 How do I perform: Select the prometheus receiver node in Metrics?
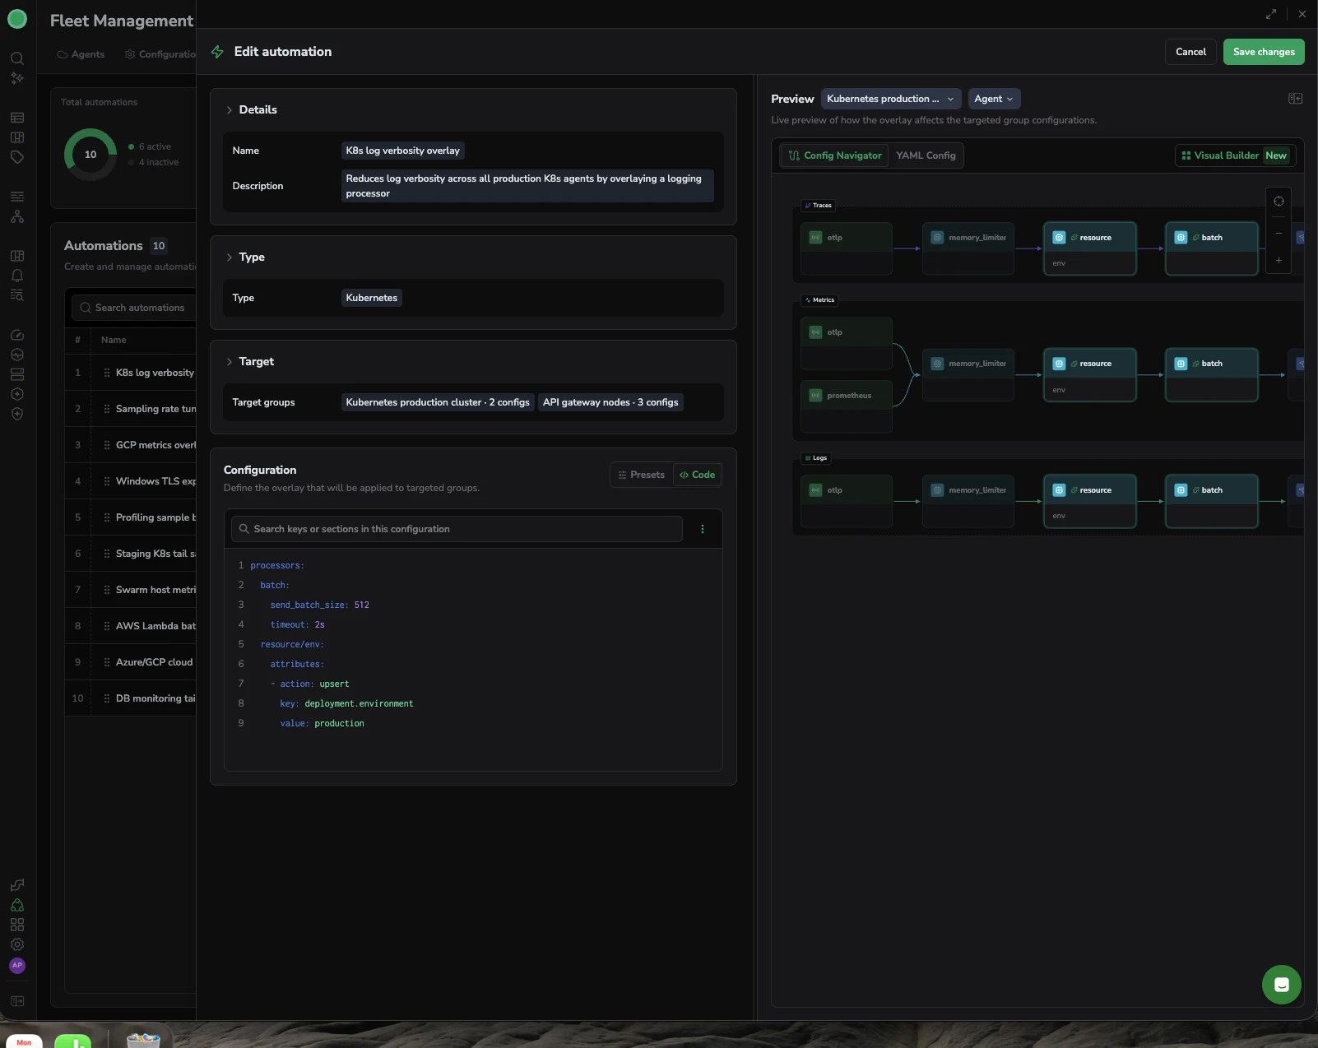[x=847, y=406]
